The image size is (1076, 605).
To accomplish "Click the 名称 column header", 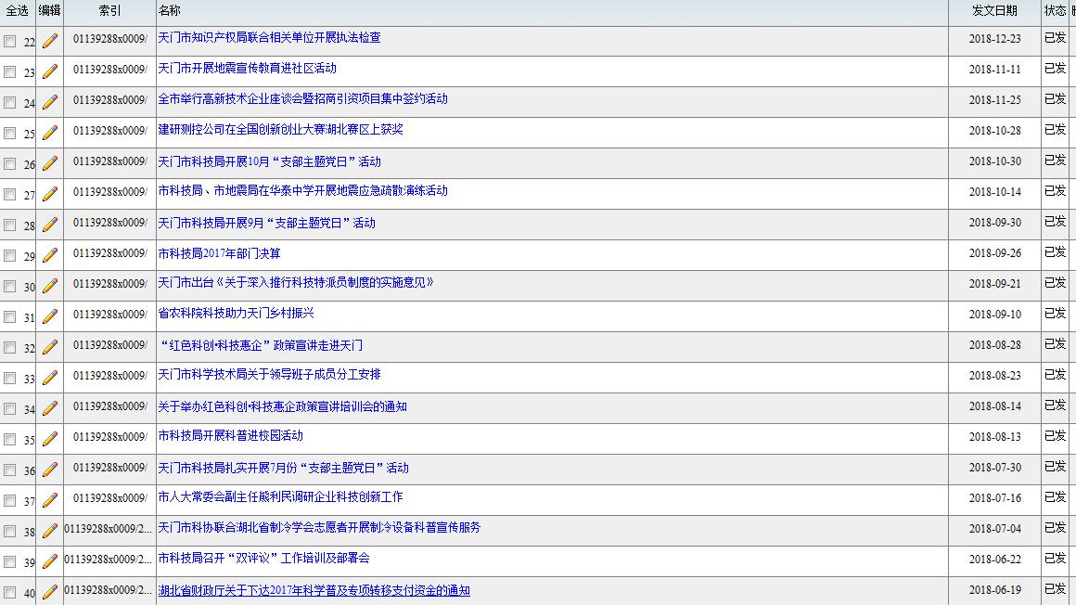I will (170, 11).
